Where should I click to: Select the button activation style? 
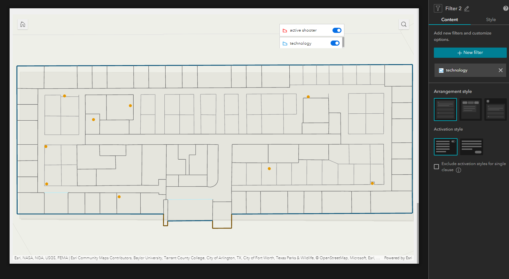pos(472,147)
